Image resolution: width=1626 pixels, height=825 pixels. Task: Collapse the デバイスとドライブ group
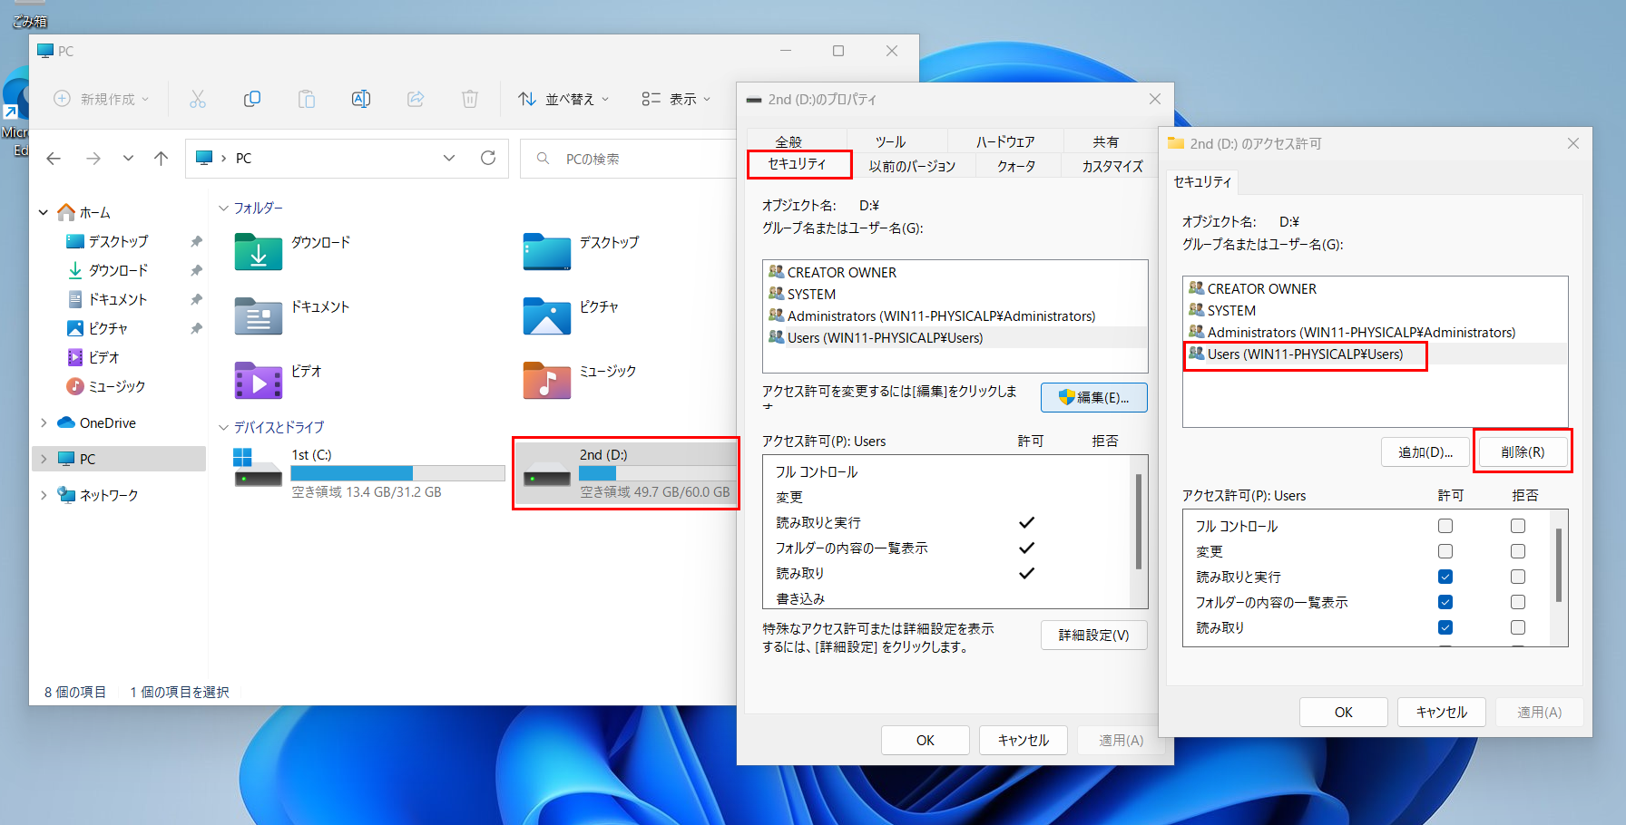click(224, 427)
